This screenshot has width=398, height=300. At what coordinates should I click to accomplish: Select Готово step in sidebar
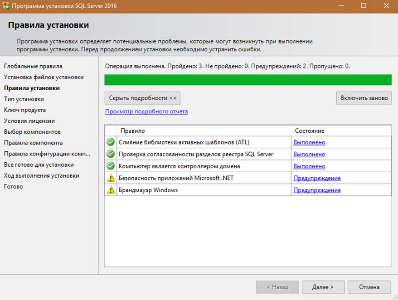tap(14, 186)
